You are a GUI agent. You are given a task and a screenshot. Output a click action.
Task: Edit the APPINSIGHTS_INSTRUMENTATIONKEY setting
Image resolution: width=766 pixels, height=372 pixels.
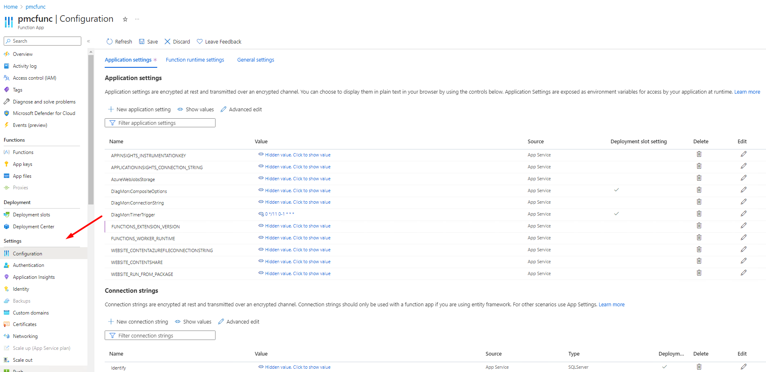pos(743,154)
